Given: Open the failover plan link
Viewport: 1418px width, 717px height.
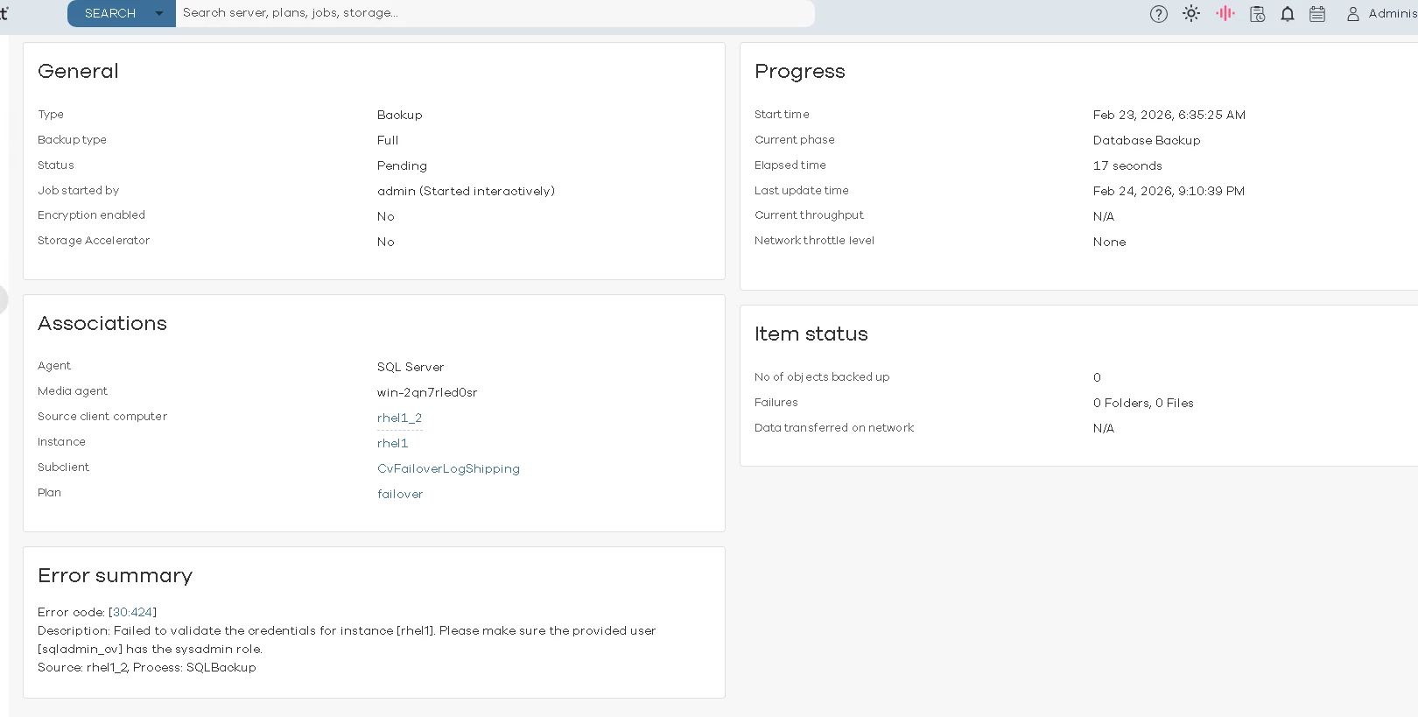Looking at the screenshot, I should point(400,495).
